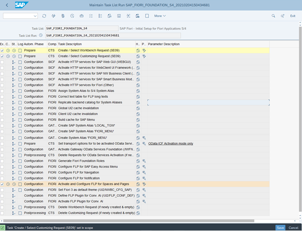Click parameter icon for Configure FLP for Navigation

[x=144, y=172]
